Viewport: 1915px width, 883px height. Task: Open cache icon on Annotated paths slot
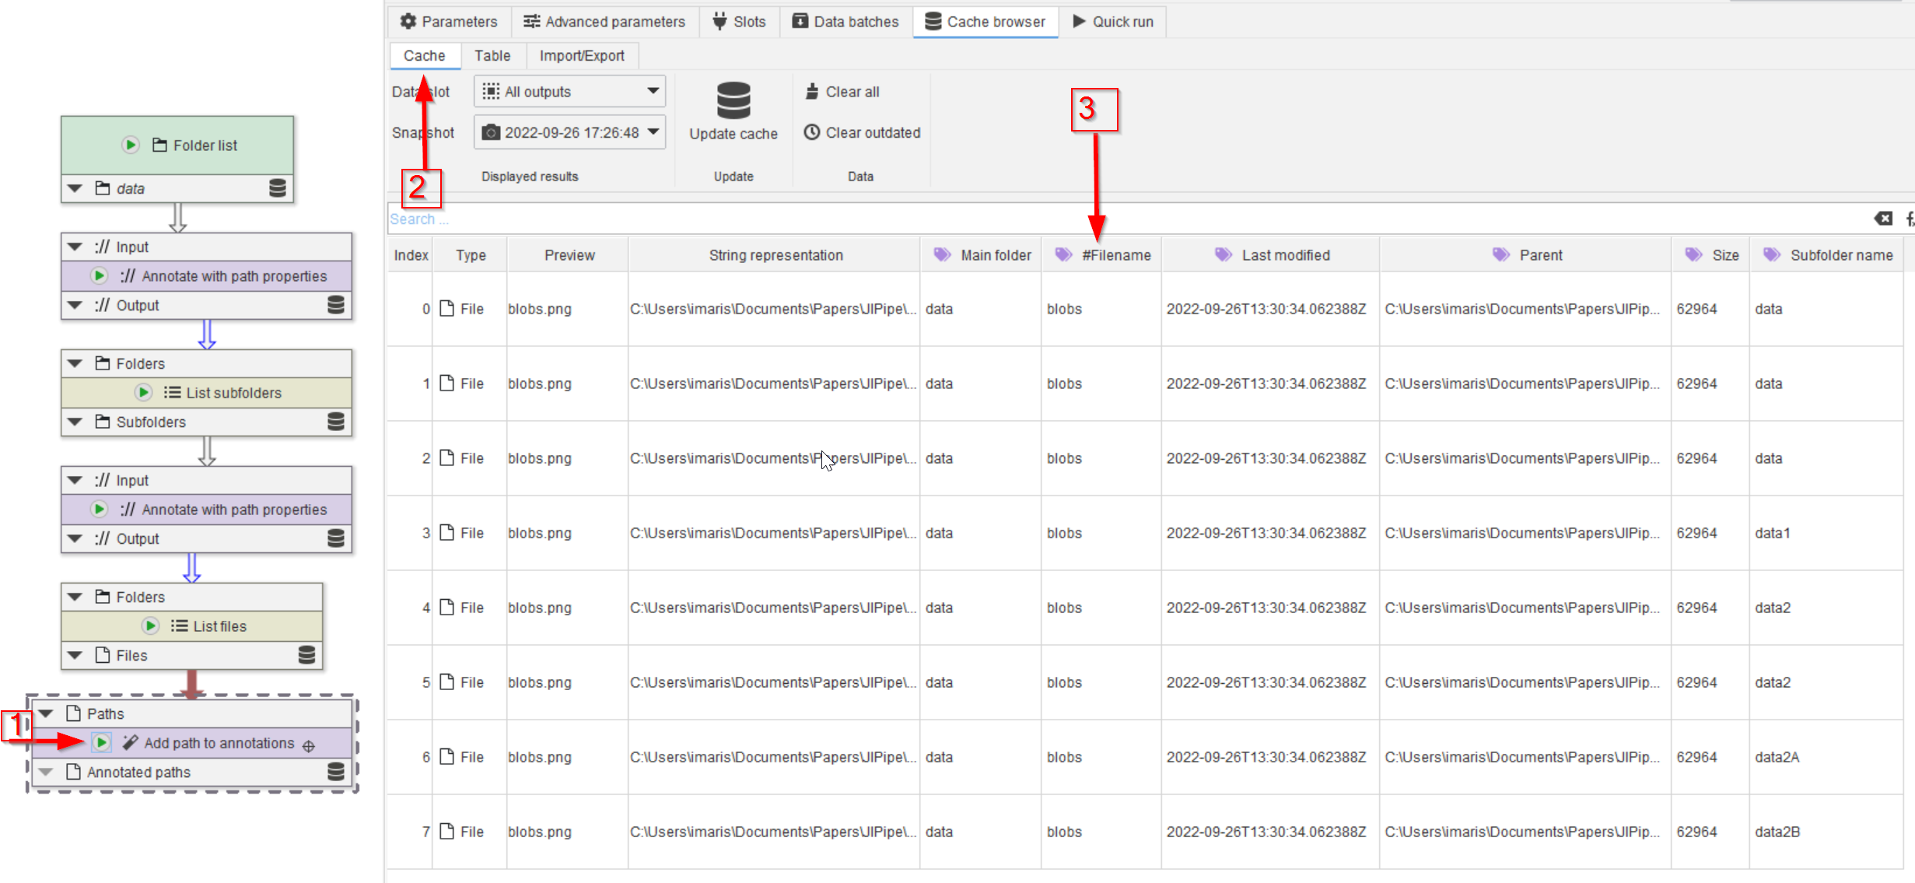coord(336,772)
